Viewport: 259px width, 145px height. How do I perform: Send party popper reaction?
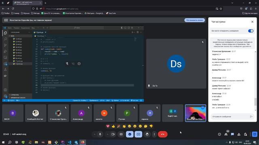(x=119, y=126)
